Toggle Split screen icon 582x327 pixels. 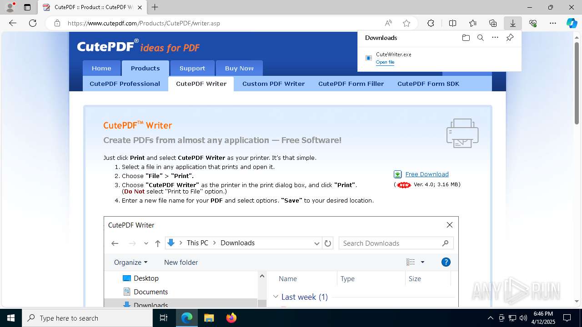pyautogui.click(x=452, y=23)
